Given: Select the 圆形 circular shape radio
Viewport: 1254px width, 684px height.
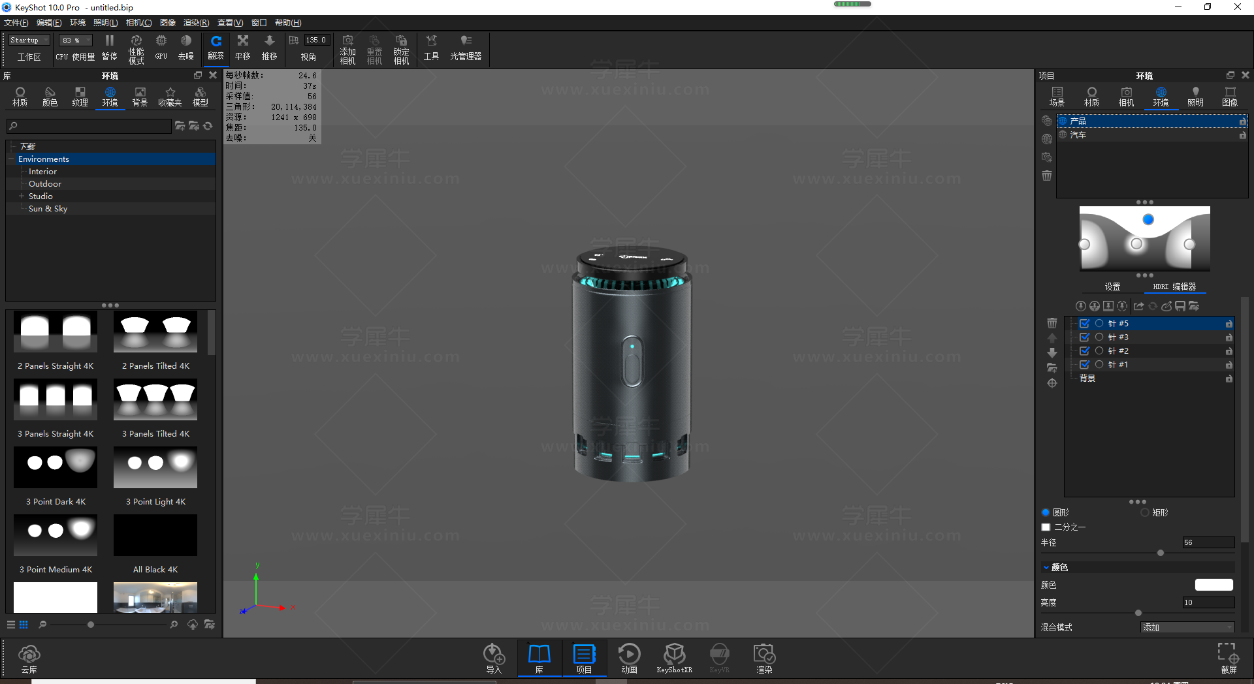Looking at the screenshot, I should click(1046, 512).
